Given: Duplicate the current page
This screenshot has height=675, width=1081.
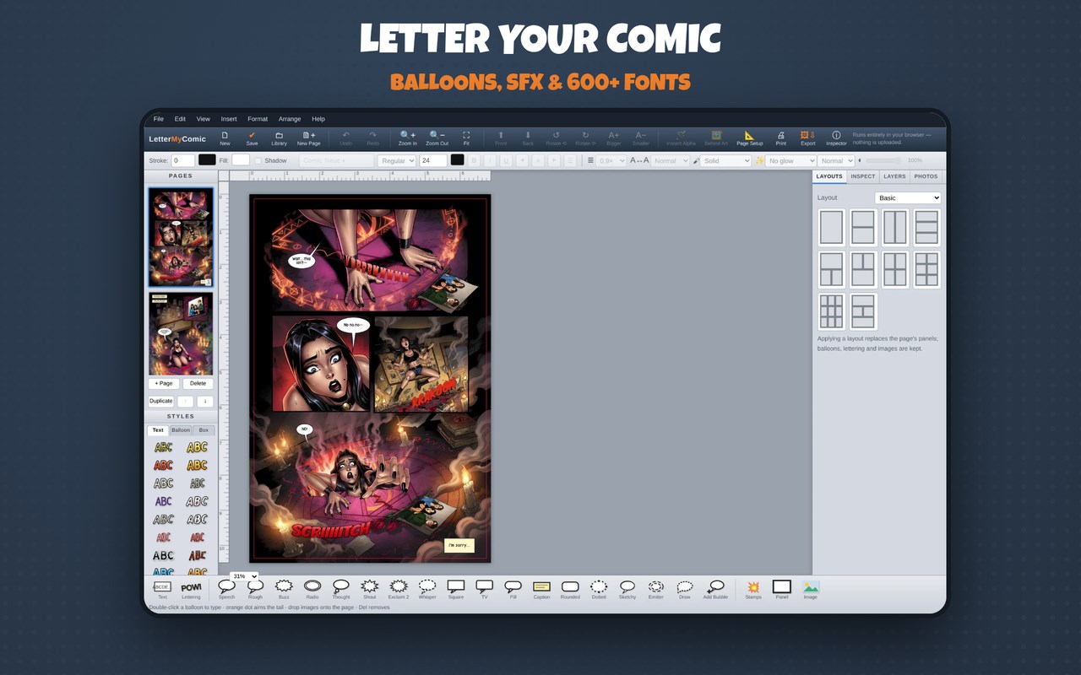Looking at the screenshot, I should (x=161, y=401).
